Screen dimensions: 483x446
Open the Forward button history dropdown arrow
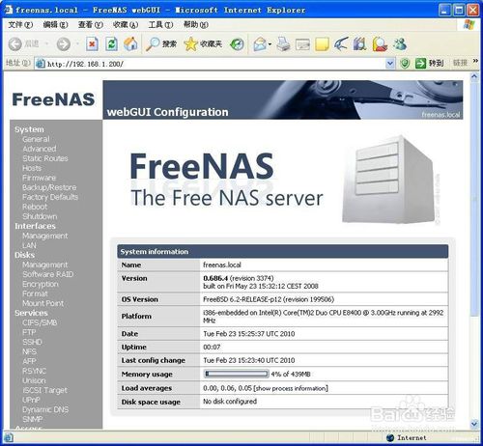(x=77, y=43)
